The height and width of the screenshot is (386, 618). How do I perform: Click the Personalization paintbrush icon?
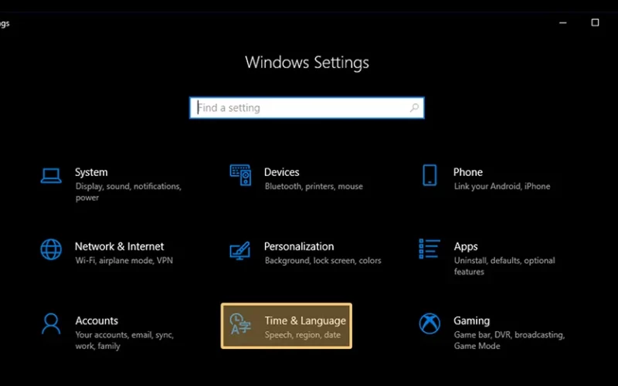coord(240,250)
